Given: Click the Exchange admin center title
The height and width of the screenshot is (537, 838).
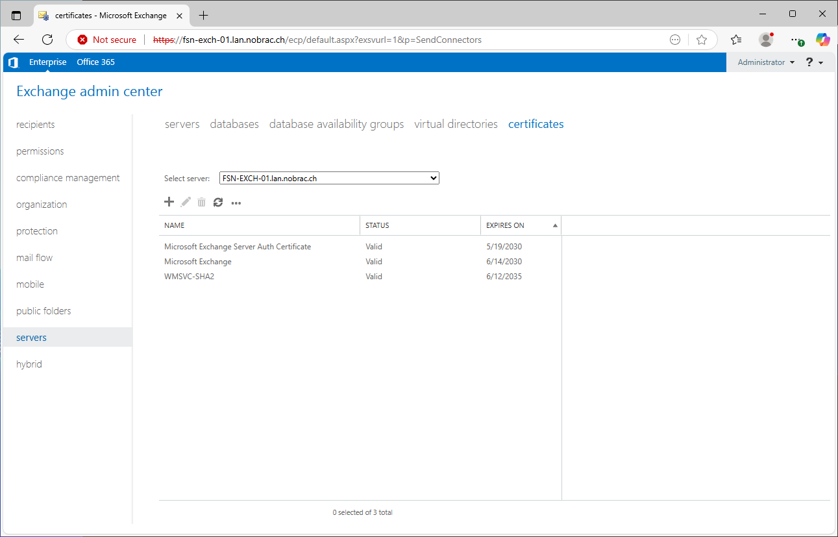Looking at the screenshot, I should click(90, 92).
